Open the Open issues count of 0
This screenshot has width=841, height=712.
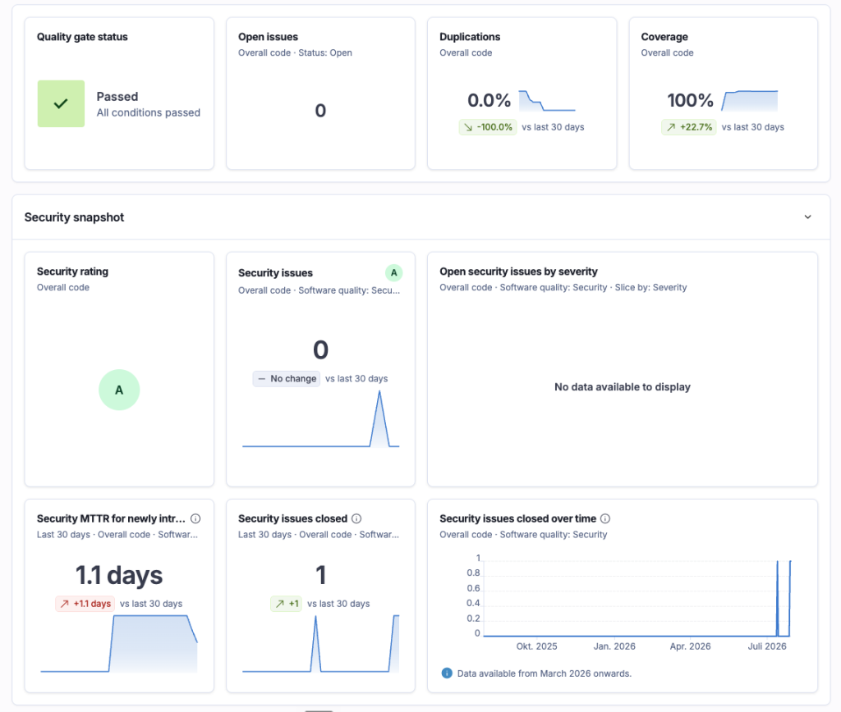[x=320, y=111]
